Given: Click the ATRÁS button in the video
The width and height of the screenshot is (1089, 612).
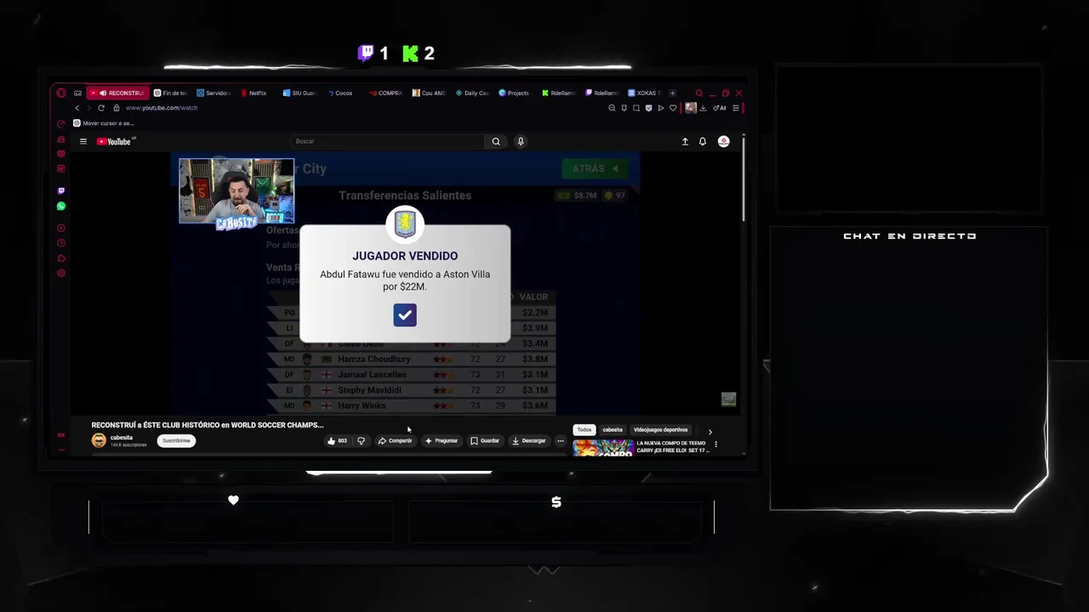Looking at the screenshot, I should [x=595, y=168].
